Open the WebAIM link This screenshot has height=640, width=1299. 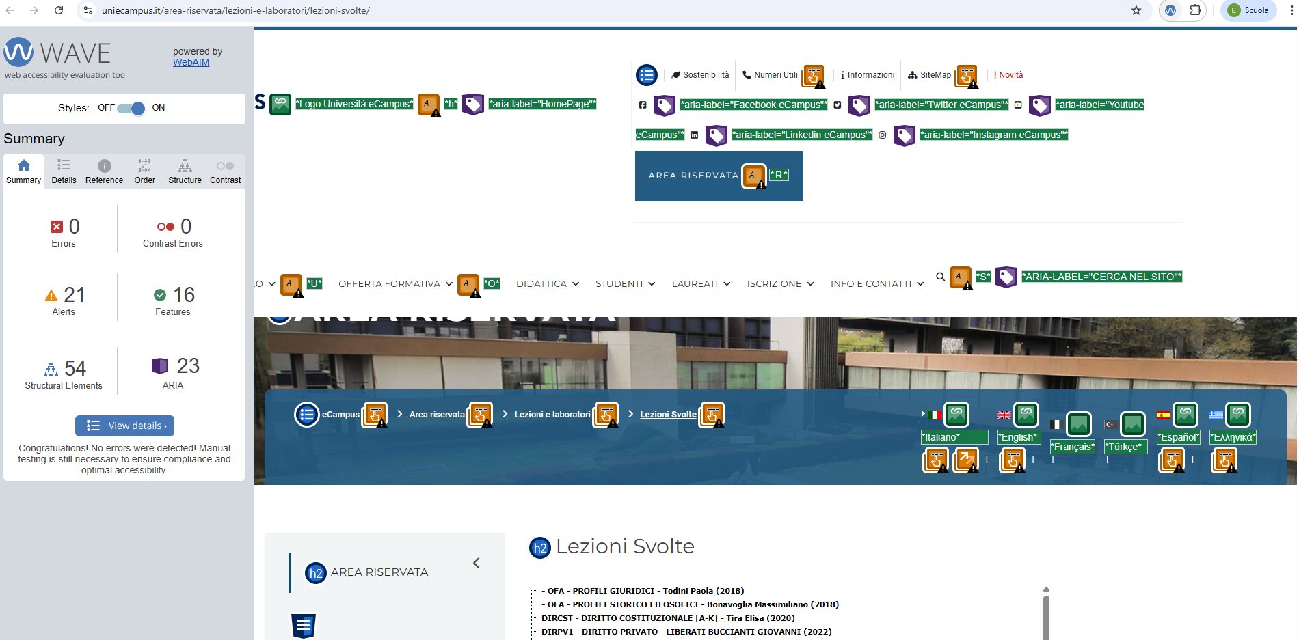[191, 62]
